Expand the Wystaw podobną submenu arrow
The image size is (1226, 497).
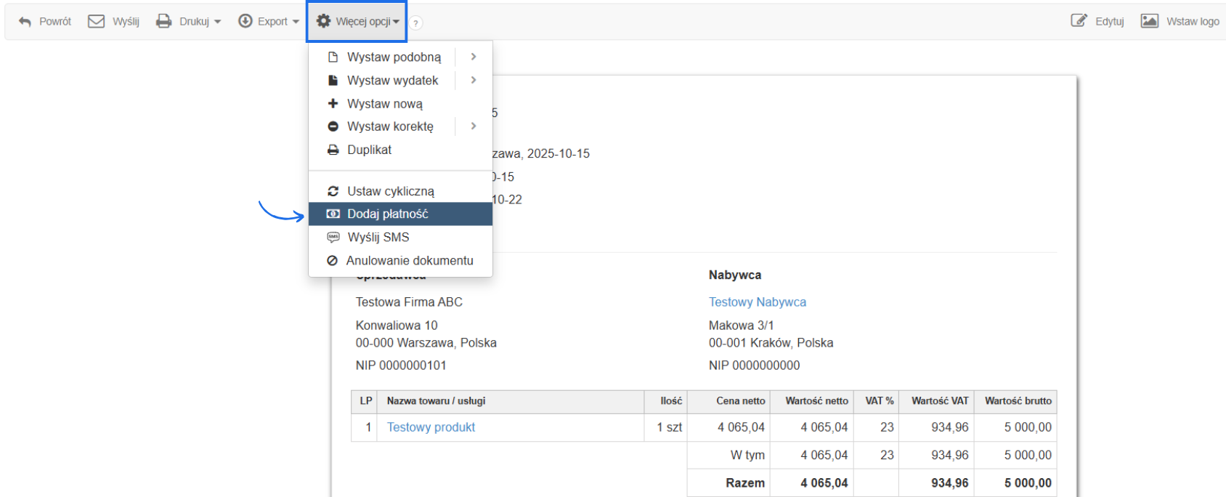coord(474,57)
